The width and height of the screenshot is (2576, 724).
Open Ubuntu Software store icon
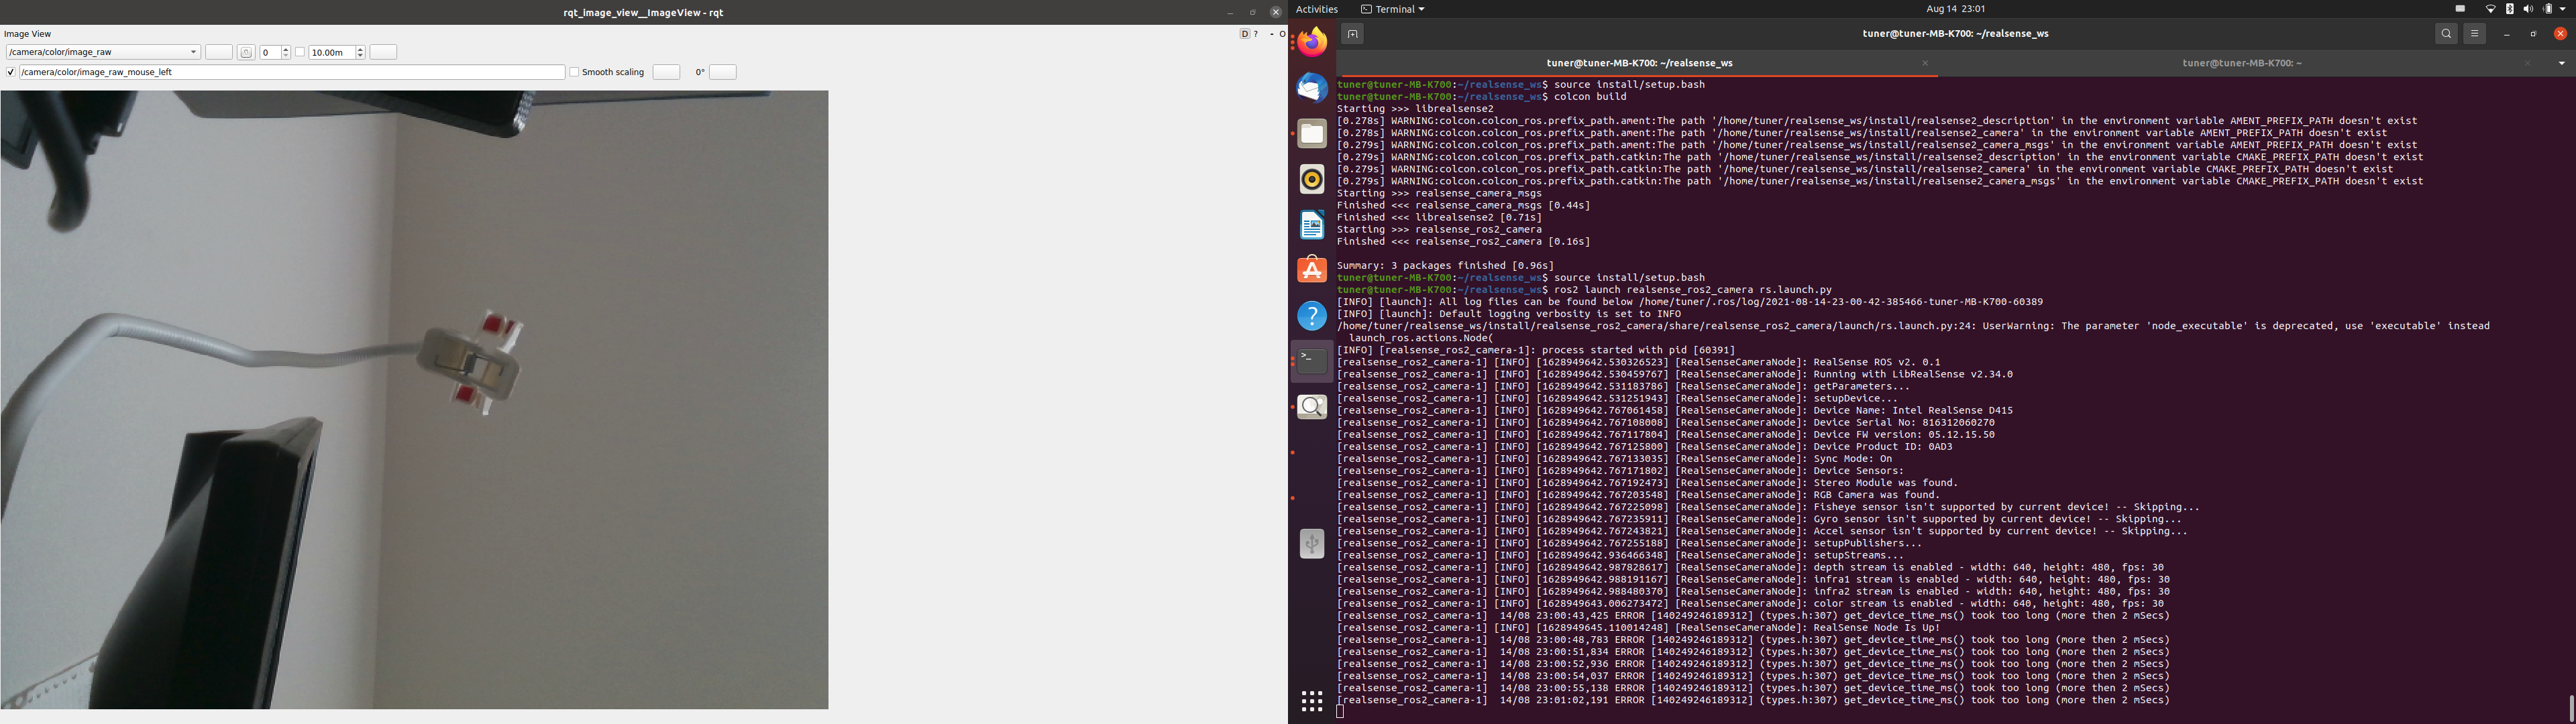[1312, 270]
